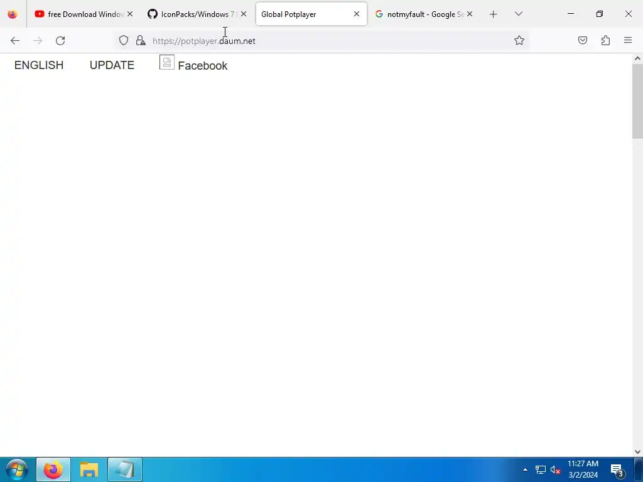Close the Global Potplayer tab

pos(357,14)
